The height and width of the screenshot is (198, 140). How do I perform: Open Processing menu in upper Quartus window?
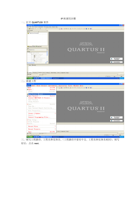46,27
